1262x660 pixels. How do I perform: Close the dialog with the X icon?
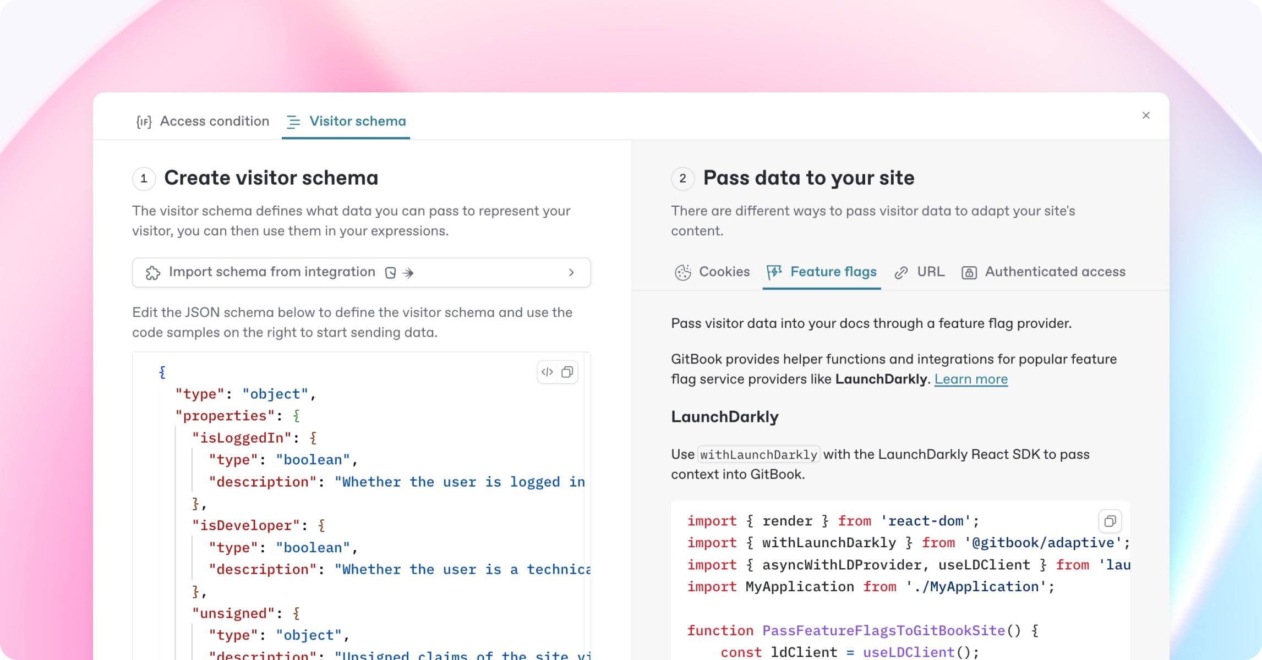[x=1146, y=116]
